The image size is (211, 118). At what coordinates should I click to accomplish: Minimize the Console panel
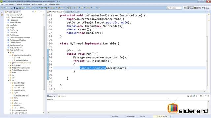pos(206,96)
